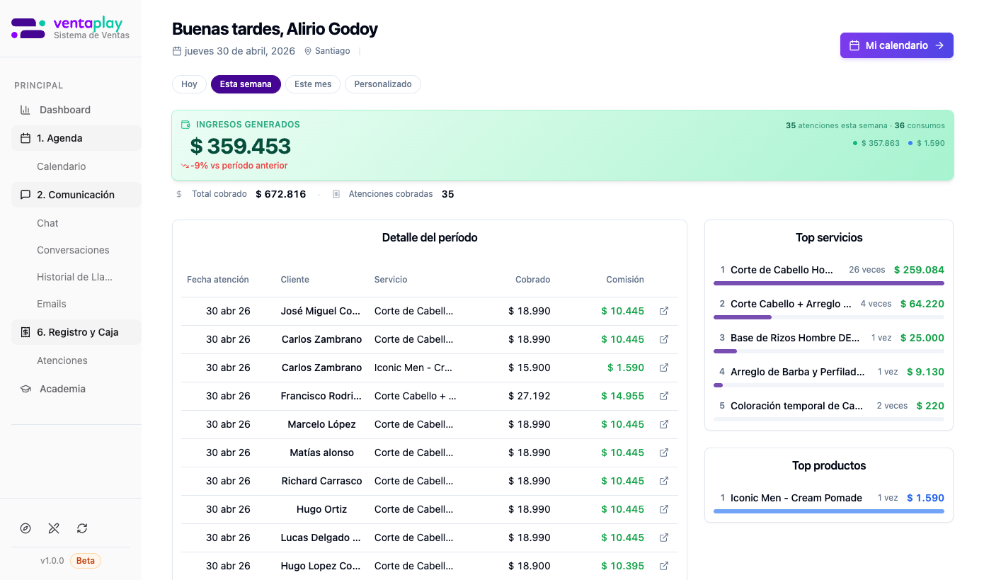Click the Comisión column header

tap(625, 280)
